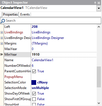Toggle the ParentCustomHint checkbox
The width and height of the screenshot is (102, 106).
pyautogui.click(x=34, y=71)
